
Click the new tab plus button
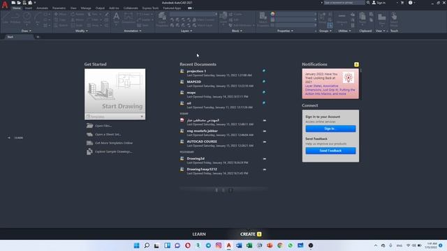point(38,37)
